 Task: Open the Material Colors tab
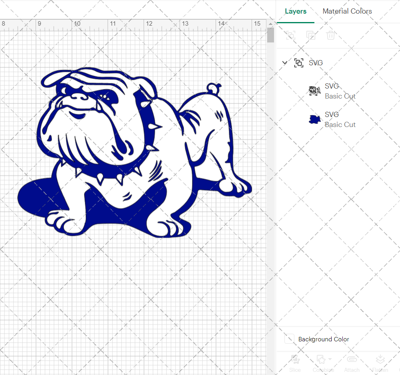[347, 11]
